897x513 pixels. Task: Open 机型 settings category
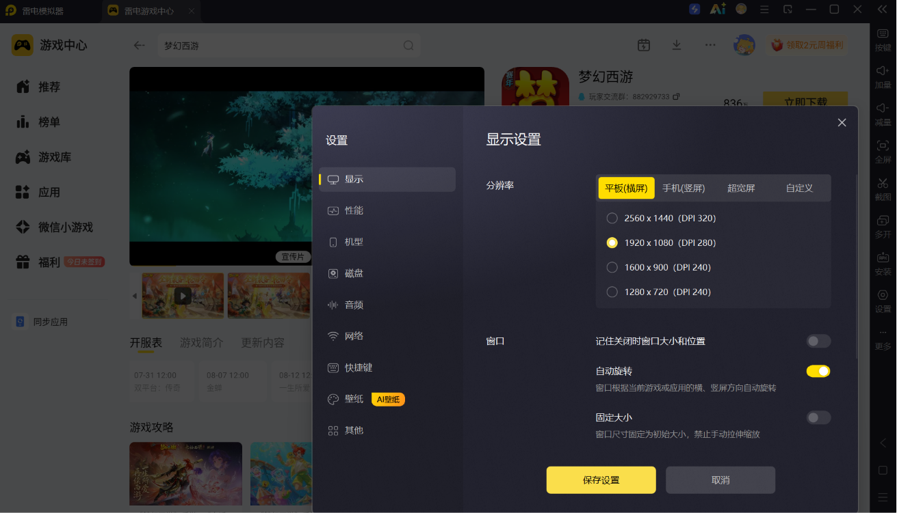[387, 242]
